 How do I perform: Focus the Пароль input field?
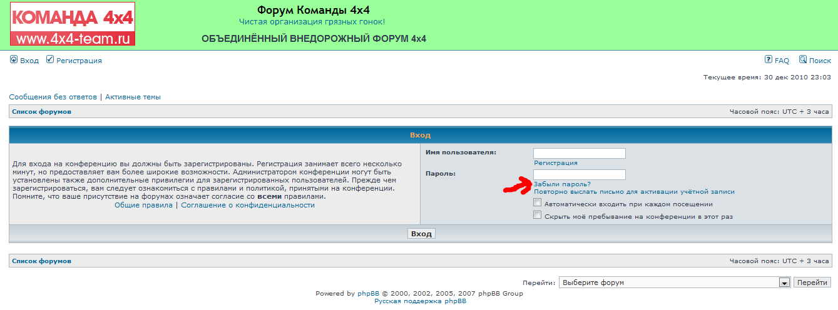[579, 174]
